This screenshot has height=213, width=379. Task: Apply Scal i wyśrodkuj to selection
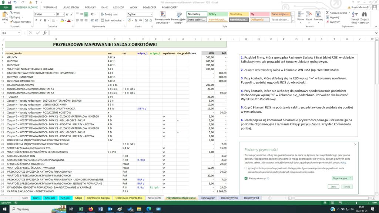coord(111,20)
